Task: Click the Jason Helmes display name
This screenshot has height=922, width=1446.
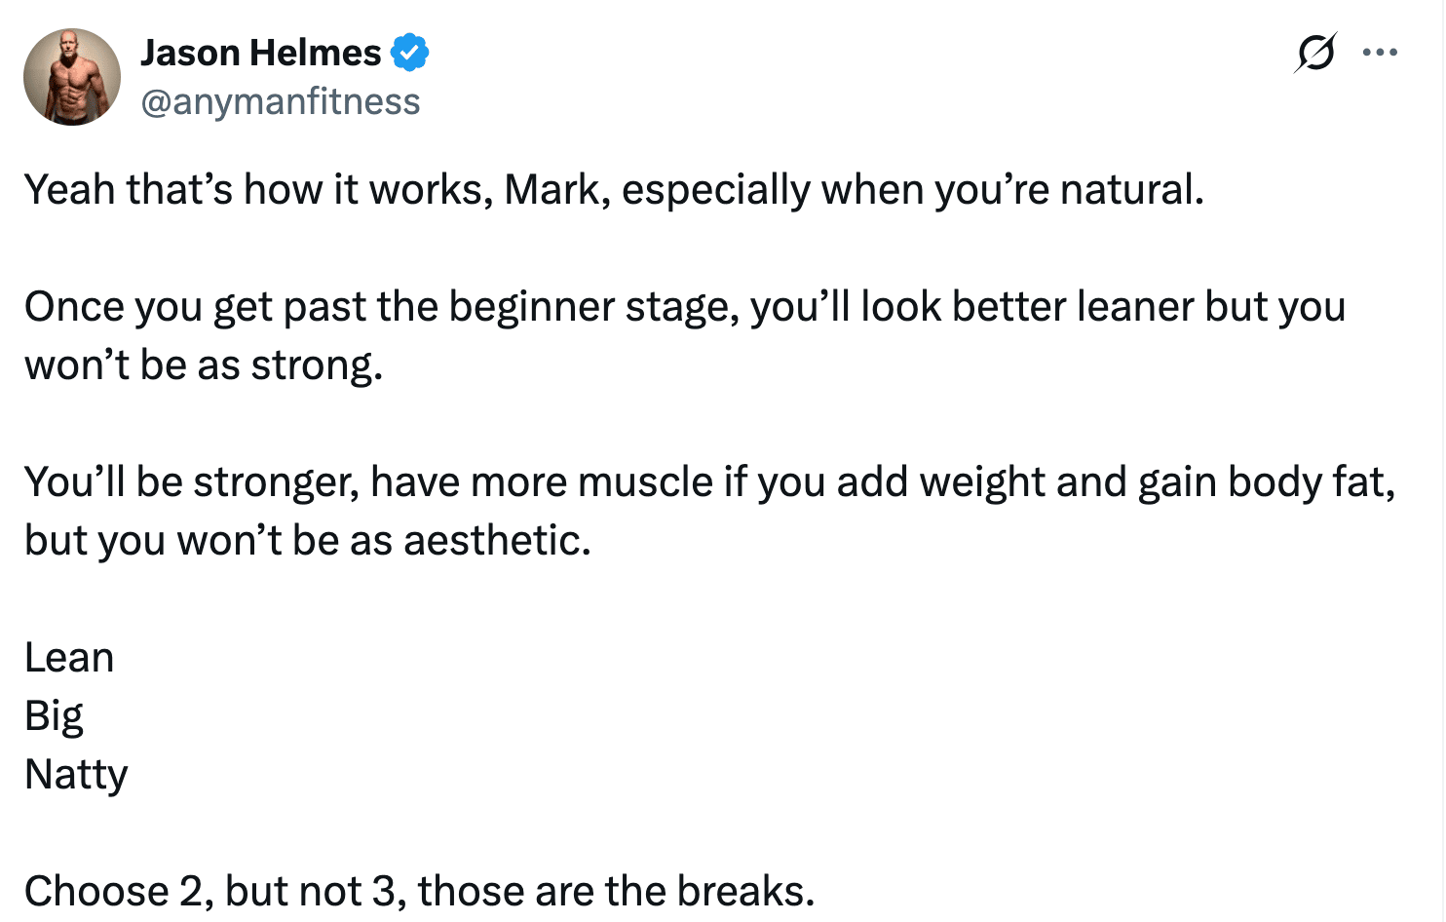Action: click(x=261, y=53)
